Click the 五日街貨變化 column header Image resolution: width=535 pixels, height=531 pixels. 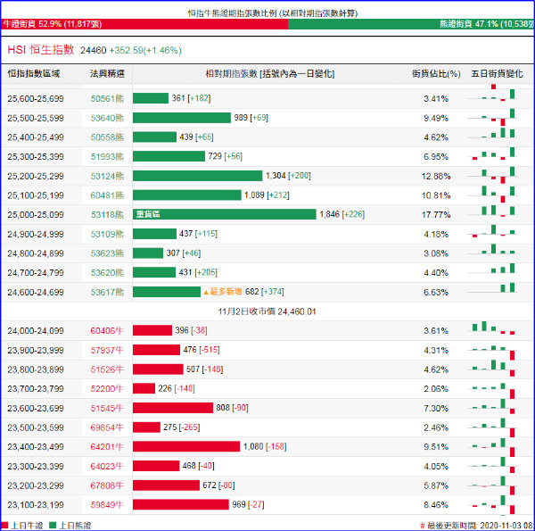(497, 74)
